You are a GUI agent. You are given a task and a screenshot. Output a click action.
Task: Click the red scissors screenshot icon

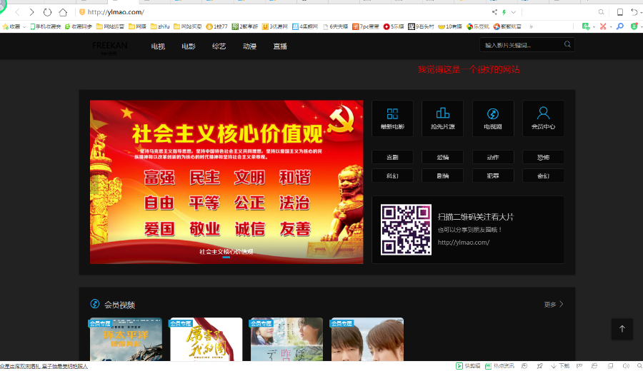(x=603, y=26)
